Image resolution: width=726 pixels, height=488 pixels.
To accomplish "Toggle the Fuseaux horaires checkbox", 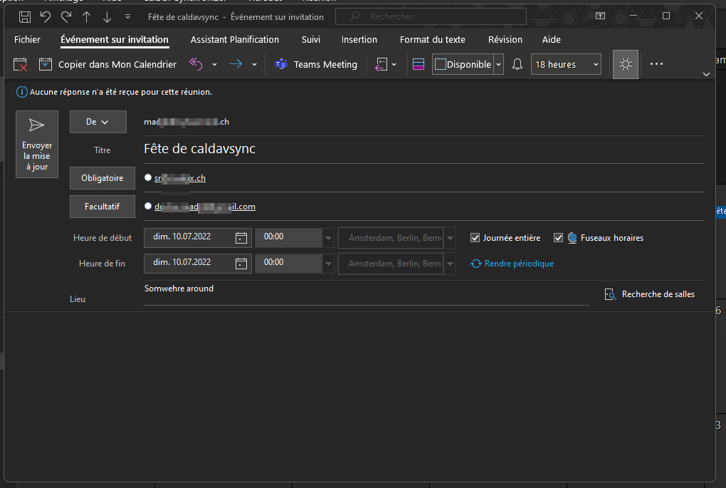I will click(558, 238).
